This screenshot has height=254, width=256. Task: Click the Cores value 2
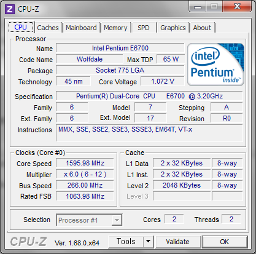pyautogui.click(x=174, y=219)
